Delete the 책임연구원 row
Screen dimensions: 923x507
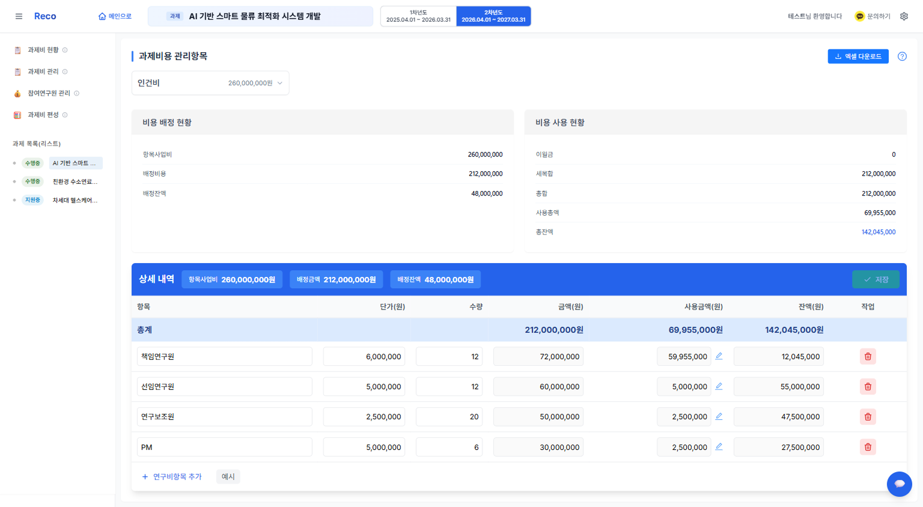[x=868, y=356]
